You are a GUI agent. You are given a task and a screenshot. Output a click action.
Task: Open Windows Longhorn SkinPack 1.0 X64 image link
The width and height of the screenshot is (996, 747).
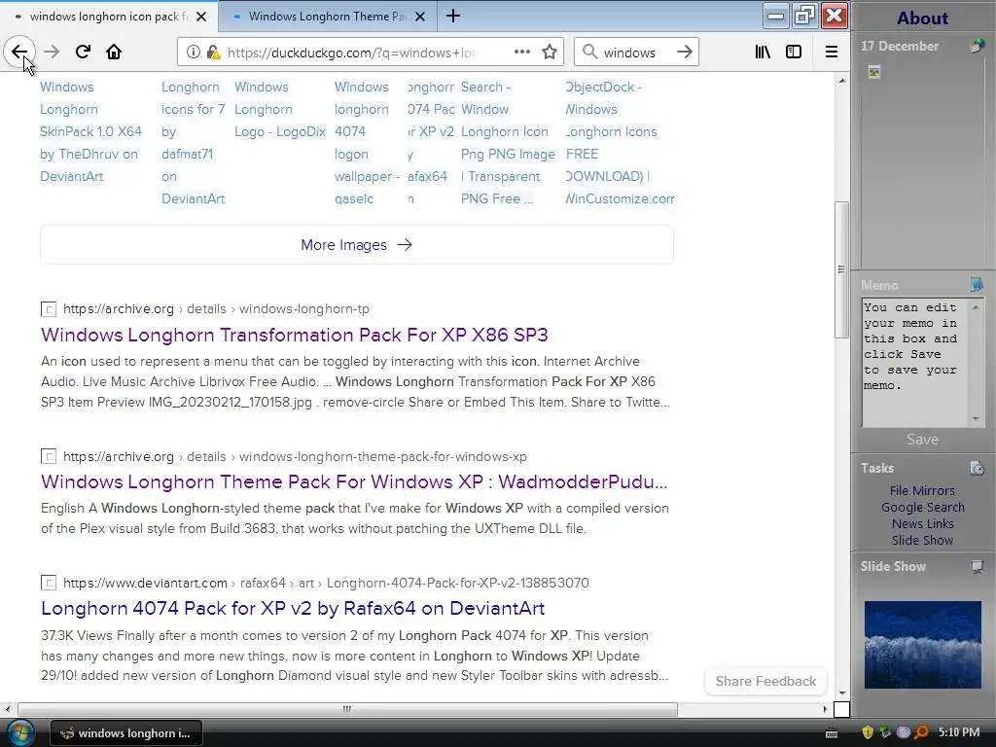90,131
